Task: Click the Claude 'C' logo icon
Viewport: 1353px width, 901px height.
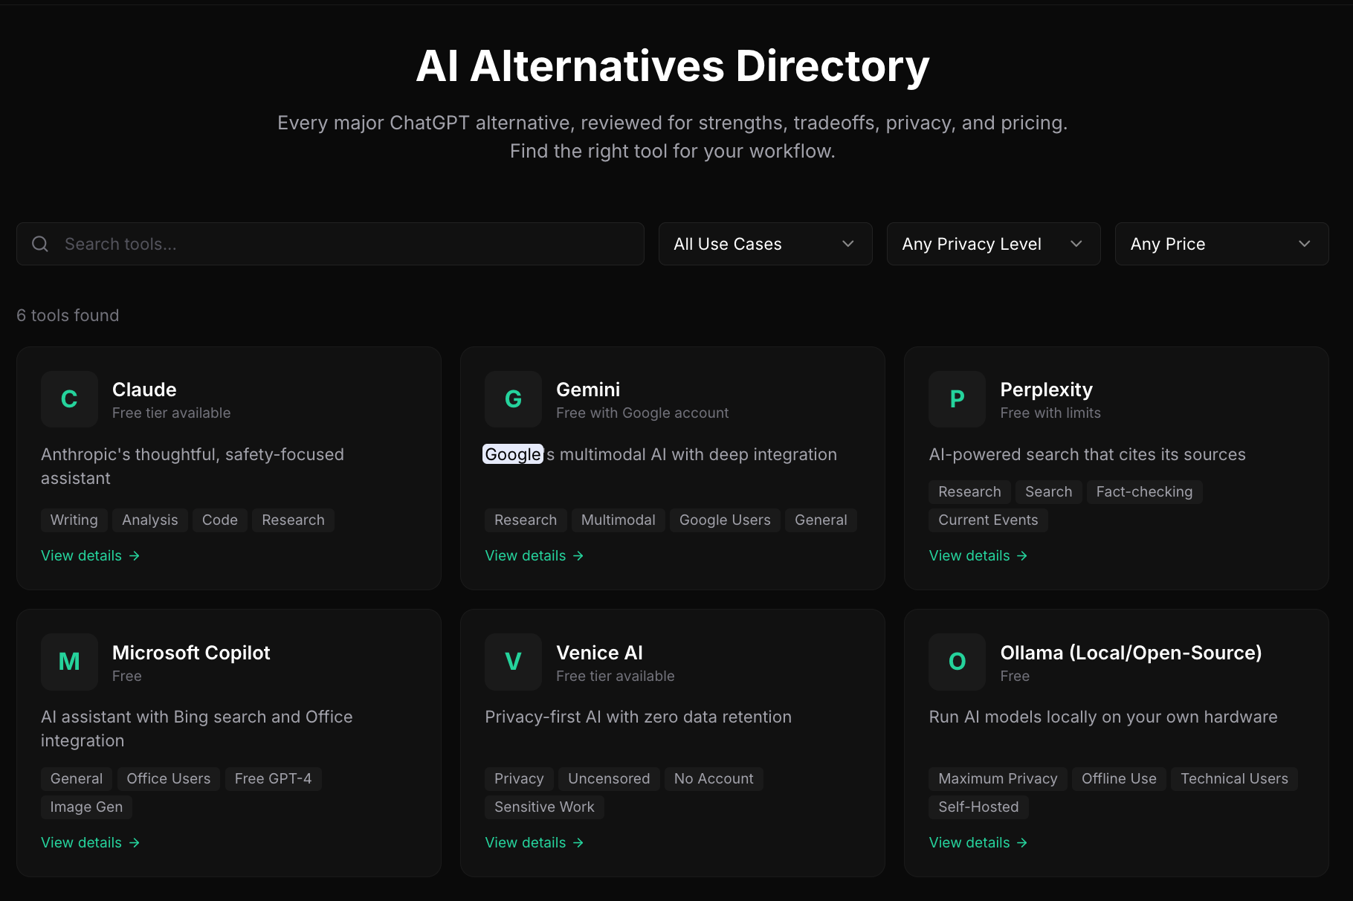Action: coord(69,399)
